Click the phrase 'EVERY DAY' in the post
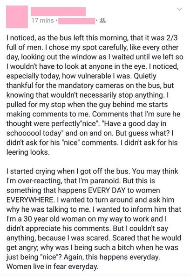 107,190
